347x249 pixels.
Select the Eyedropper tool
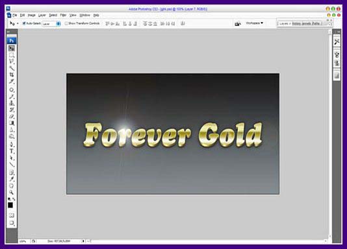[x=12, y=179]
